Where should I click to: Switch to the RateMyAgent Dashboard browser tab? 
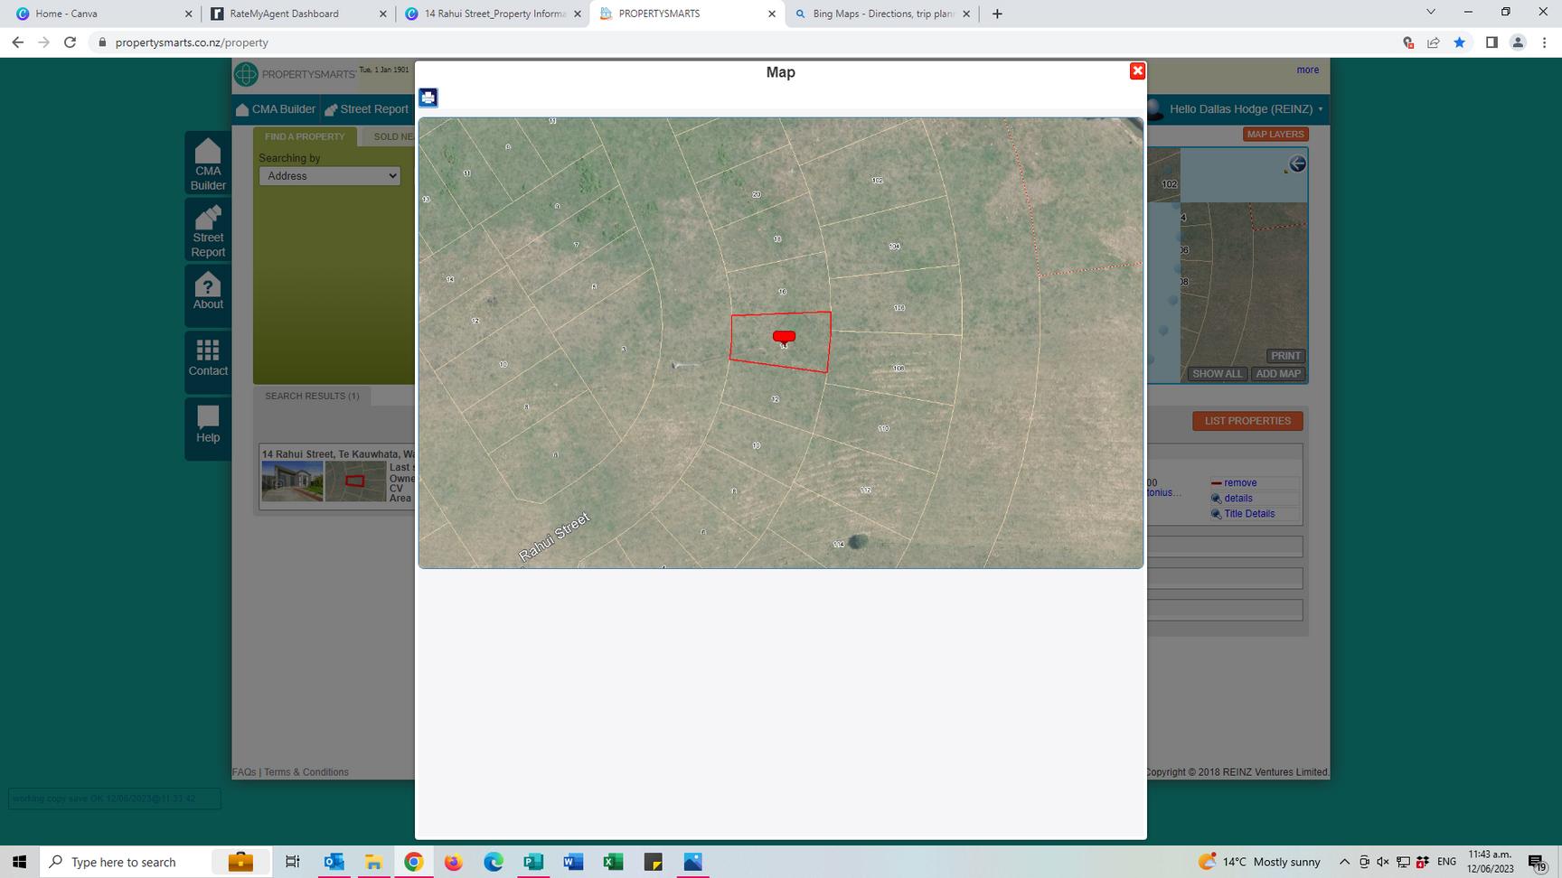[x=295, y=14]
